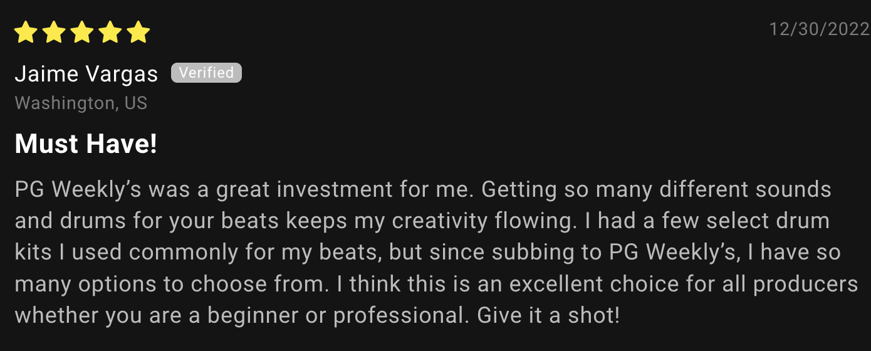Click the Verified badge beside Jaime Vargas
871x351 pixels.
point(206,73)
